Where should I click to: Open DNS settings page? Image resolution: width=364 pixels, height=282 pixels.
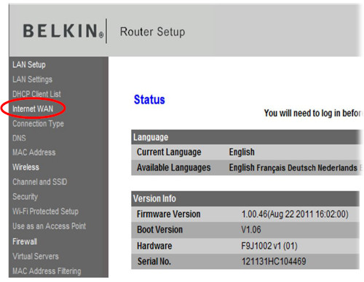19,138
